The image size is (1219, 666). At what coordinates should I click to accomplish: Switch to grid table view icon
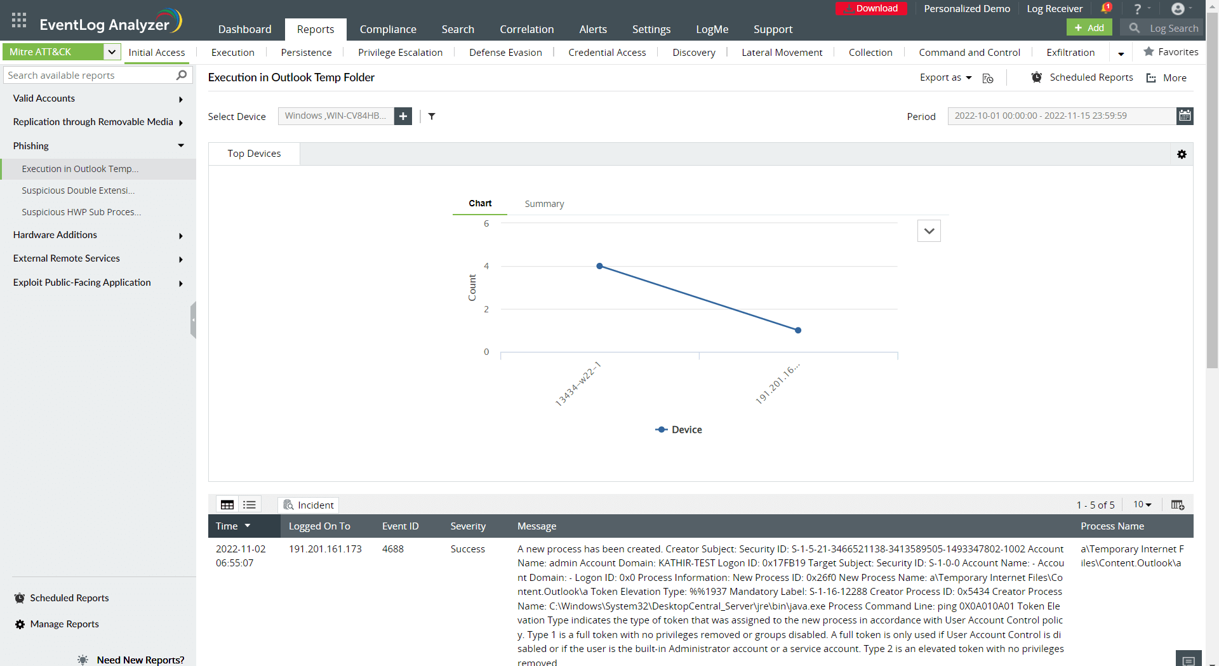227,505
